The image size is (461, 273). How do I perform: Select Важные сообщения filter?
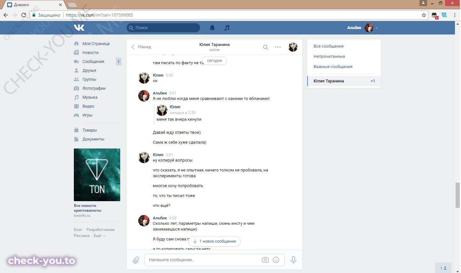click(333, 67)
